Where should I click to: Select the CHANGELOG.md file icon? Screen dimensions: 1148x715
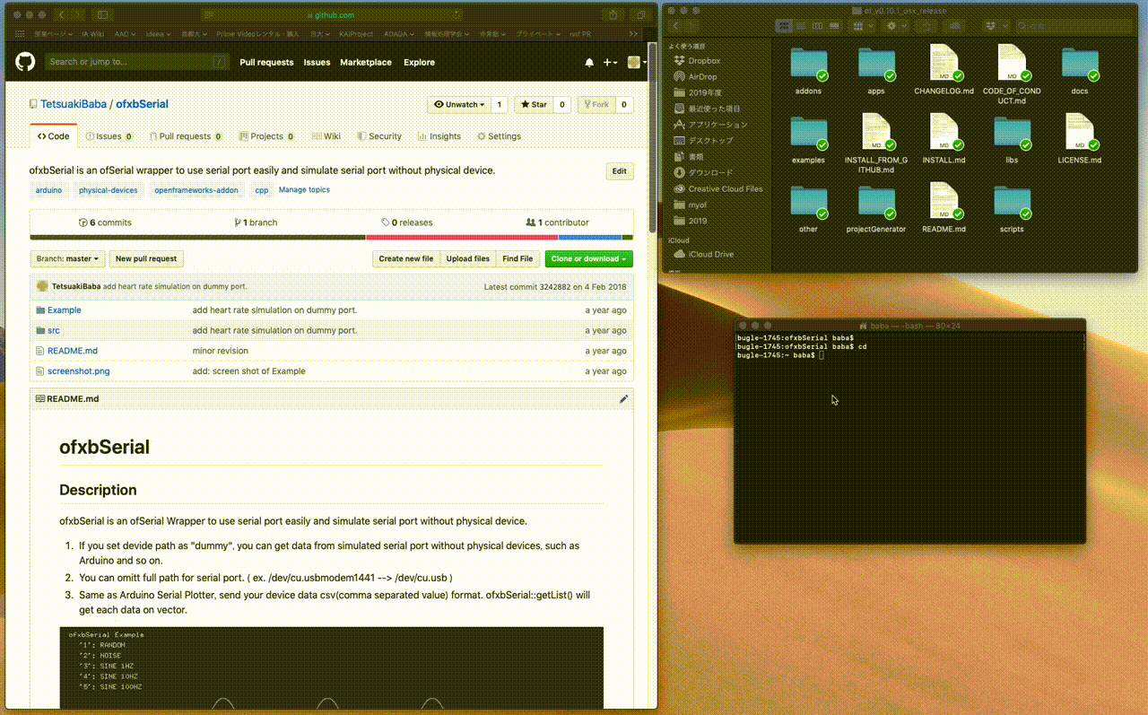(944, 65)
